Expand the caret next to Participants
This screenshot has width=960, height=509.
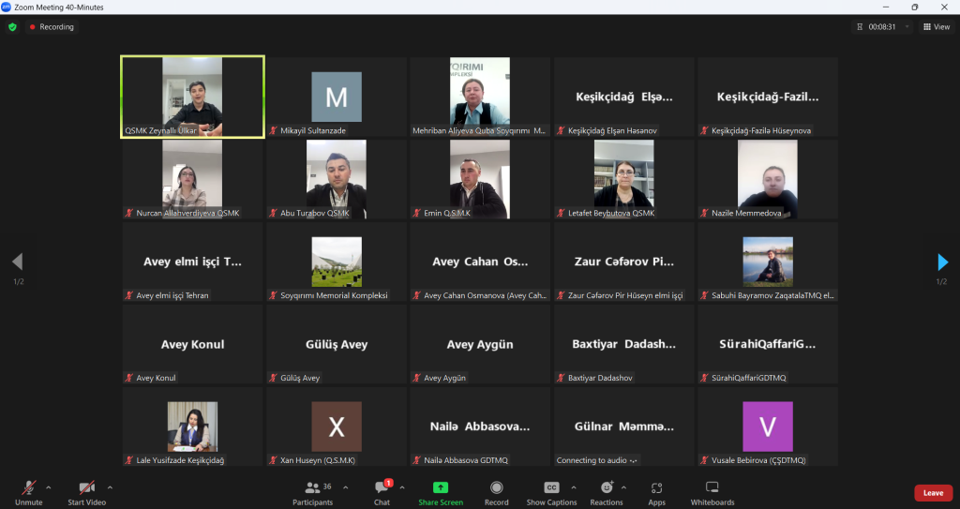(345, 487)
